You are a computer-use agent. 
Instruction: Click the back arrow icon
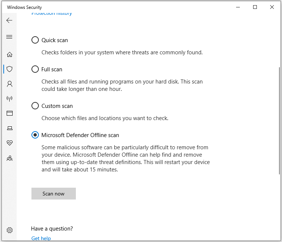click(9, 21)
